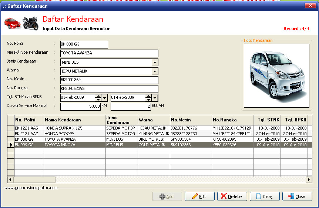Click the Edit button with pencil icon
Screen dimensions: 319x208
point(199,197)
